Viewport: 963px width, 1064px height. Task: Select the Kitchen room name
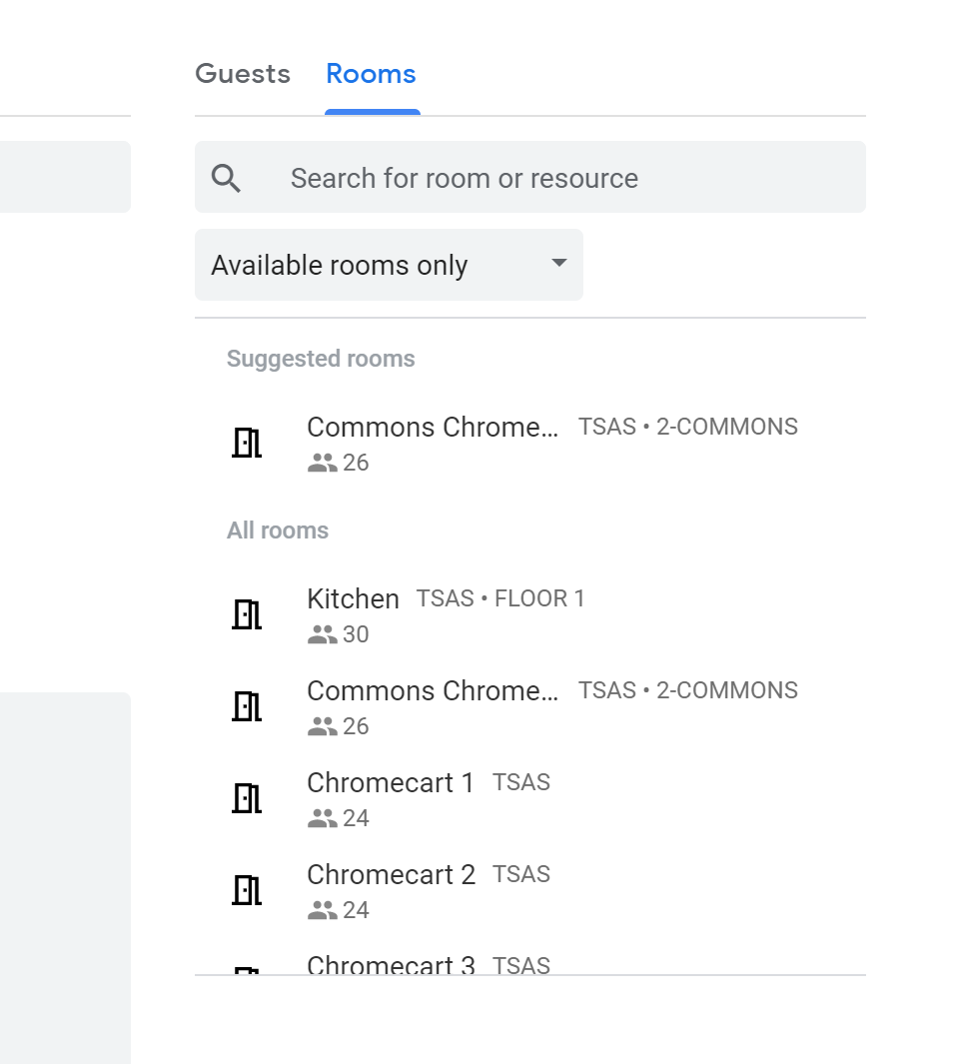[353, 599]
